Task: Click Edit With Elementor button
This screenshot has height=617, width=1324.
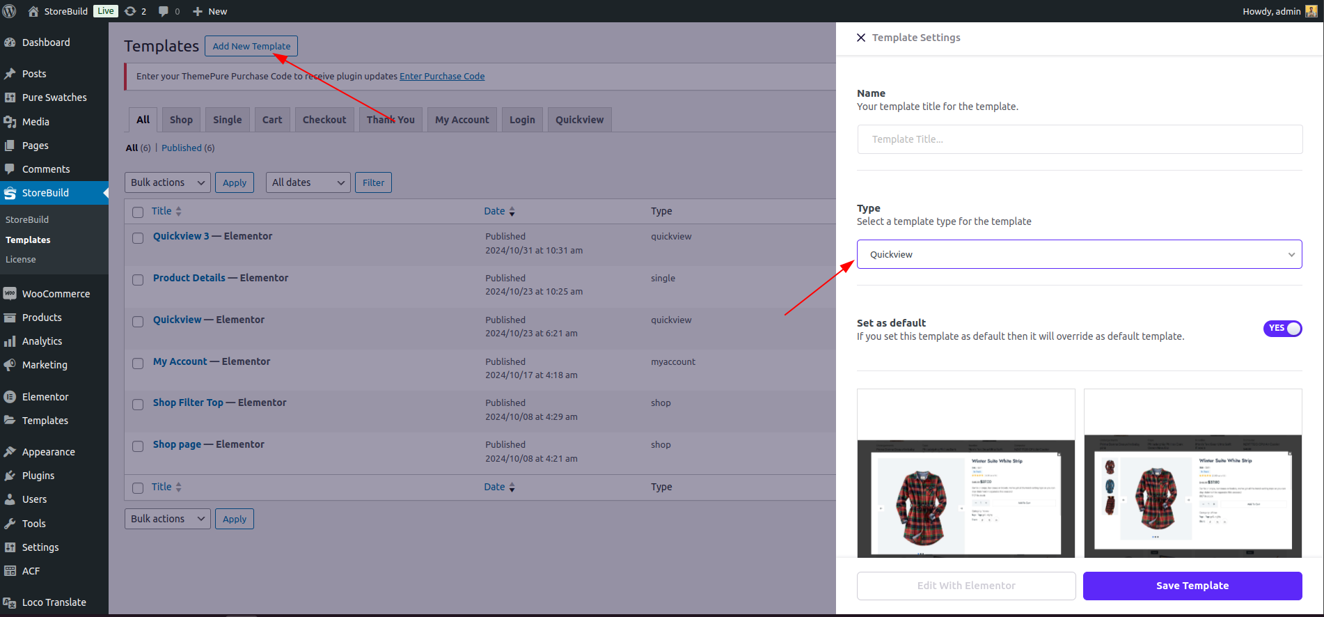Action: (966, 586)
